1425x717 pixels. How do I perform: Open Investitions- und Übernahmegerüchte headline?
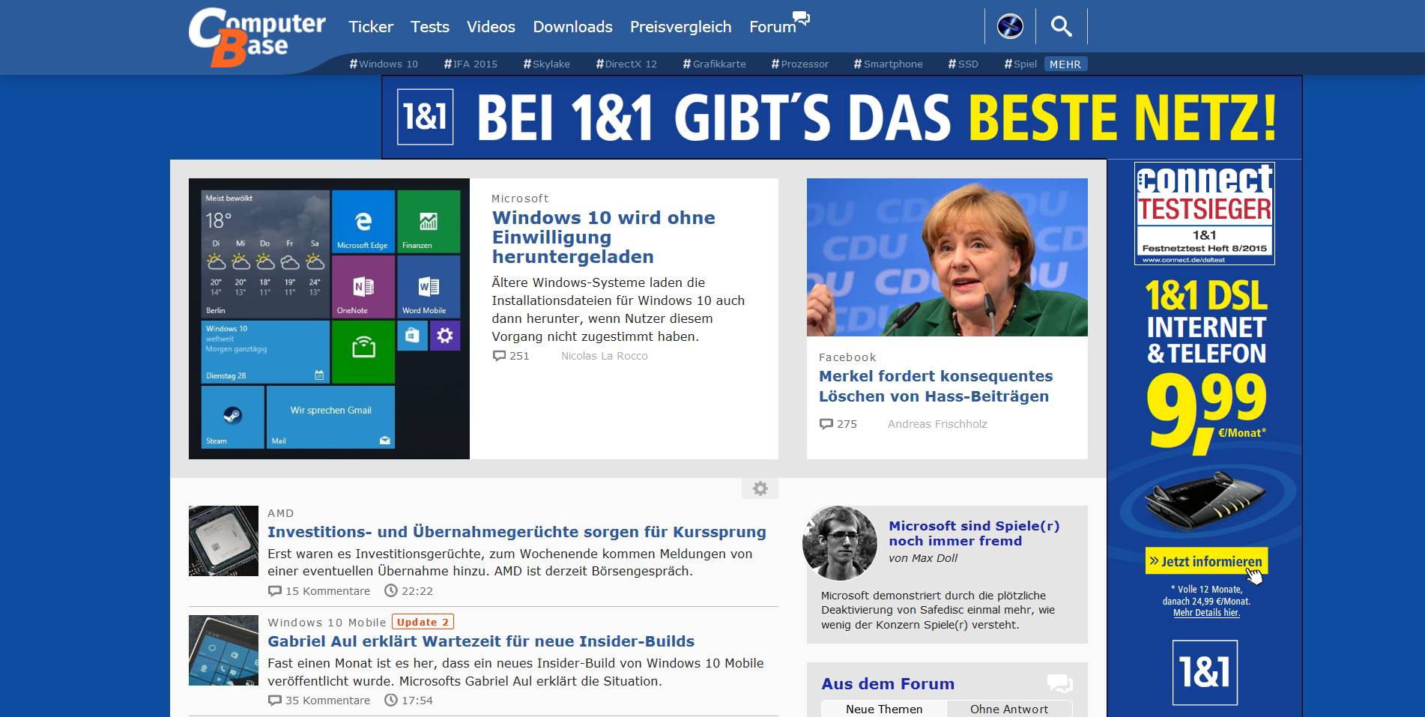(x=516, y=532)
